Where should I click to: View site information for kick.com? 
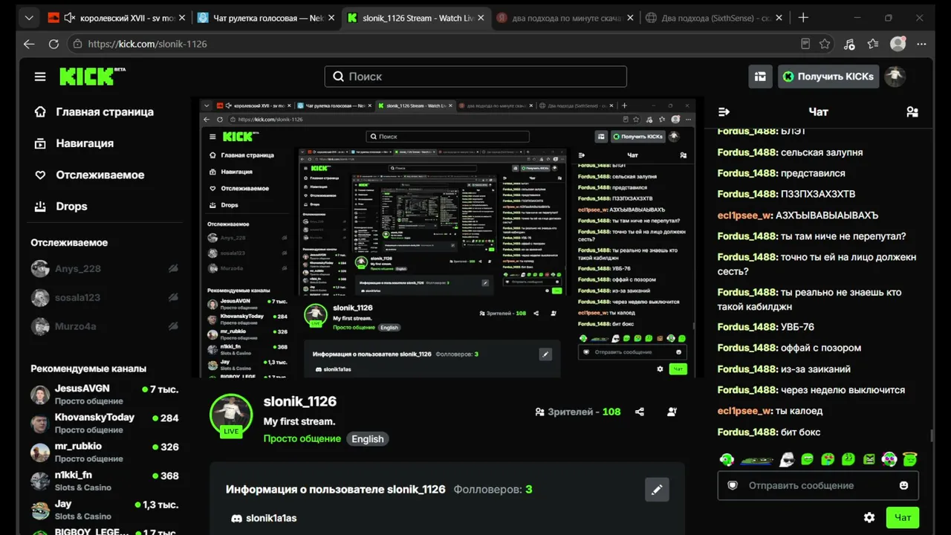pos(77,44)
